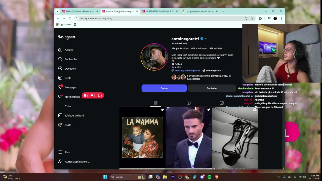Screen dimensions: 322x181
Task: Open Messages in the sidebar
Action: 67,87
